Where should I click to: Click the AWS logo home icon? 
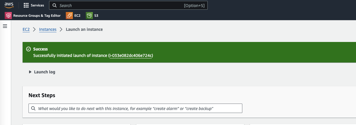[9, 5]
